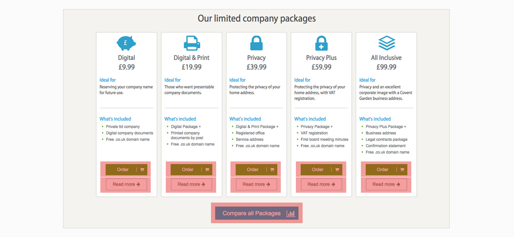Click the padlock icon above Privacy
Screen dimensions: 514x237
tap(256, 43)
